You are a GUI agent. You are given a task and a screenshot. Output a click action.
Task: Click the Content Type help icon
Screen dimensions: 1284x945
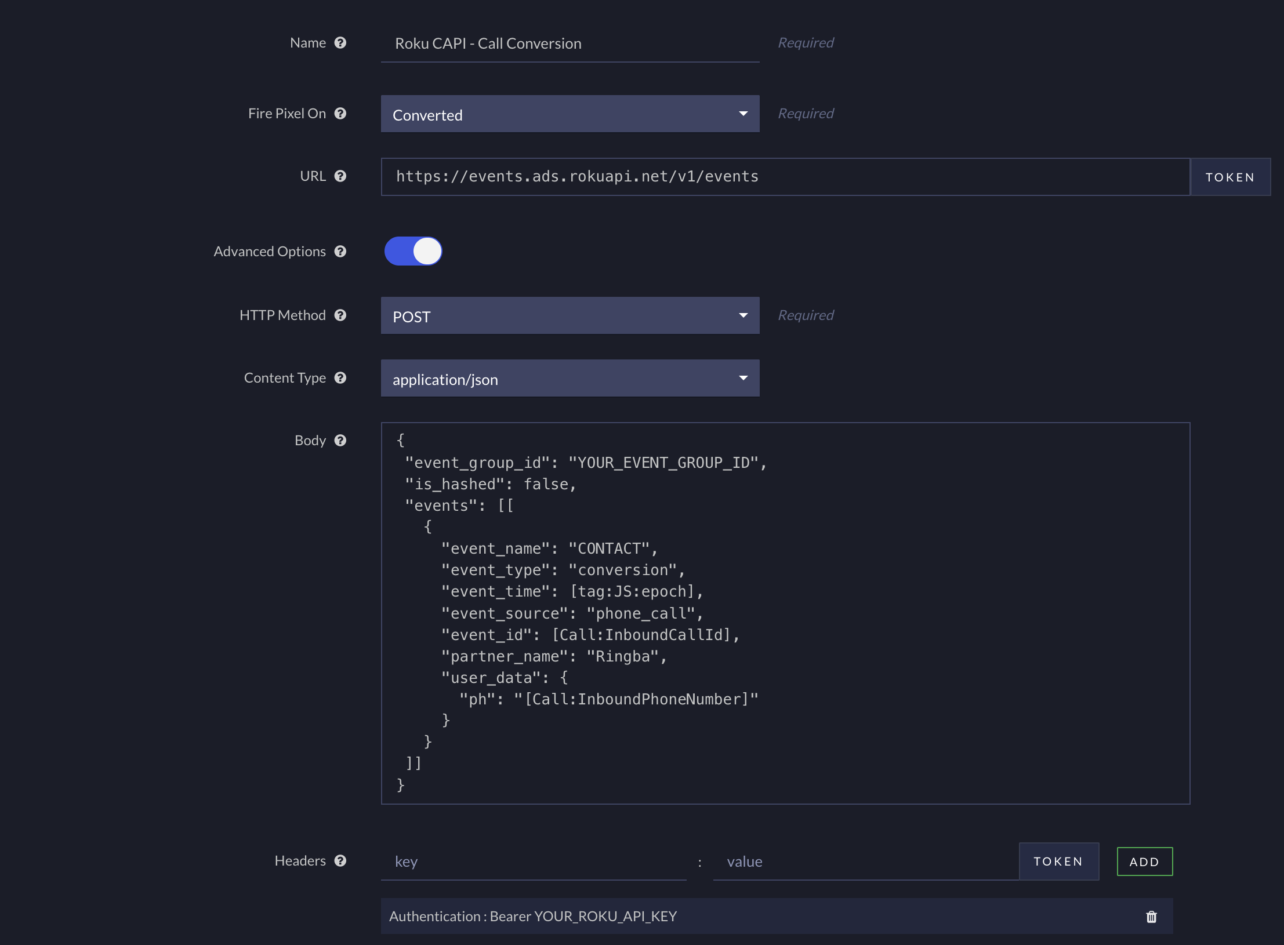[340, 378]
